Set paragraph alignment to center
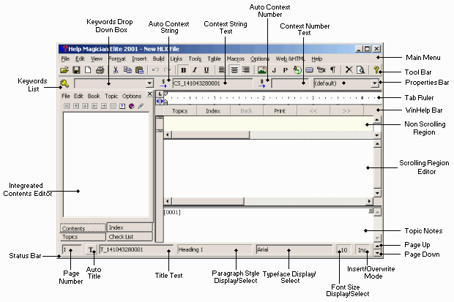The image size is (454, 302). coord(234,70)
